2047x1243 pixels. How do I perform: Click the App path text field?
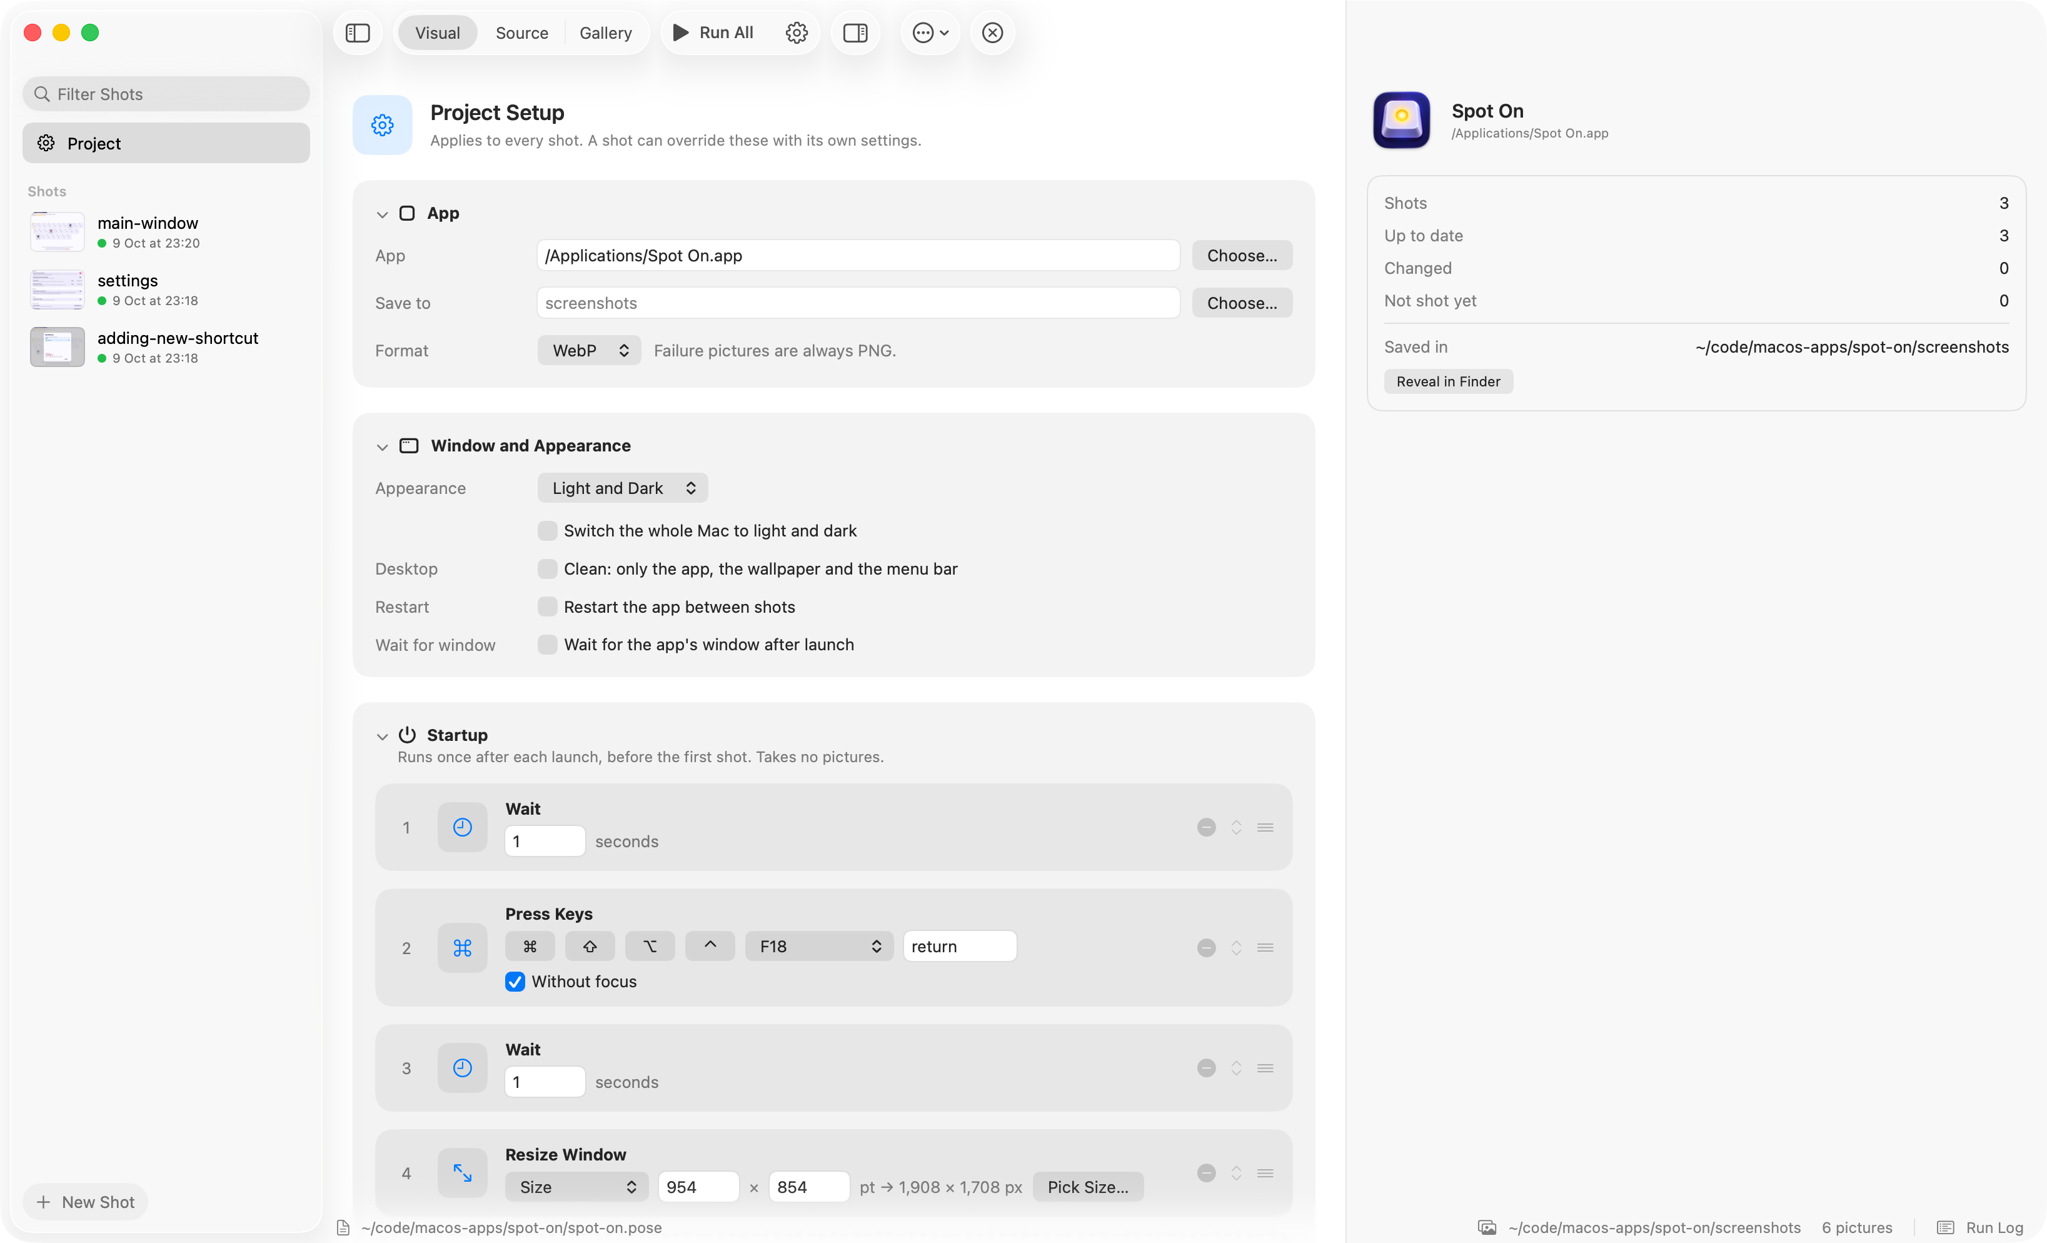pos(858,256)
